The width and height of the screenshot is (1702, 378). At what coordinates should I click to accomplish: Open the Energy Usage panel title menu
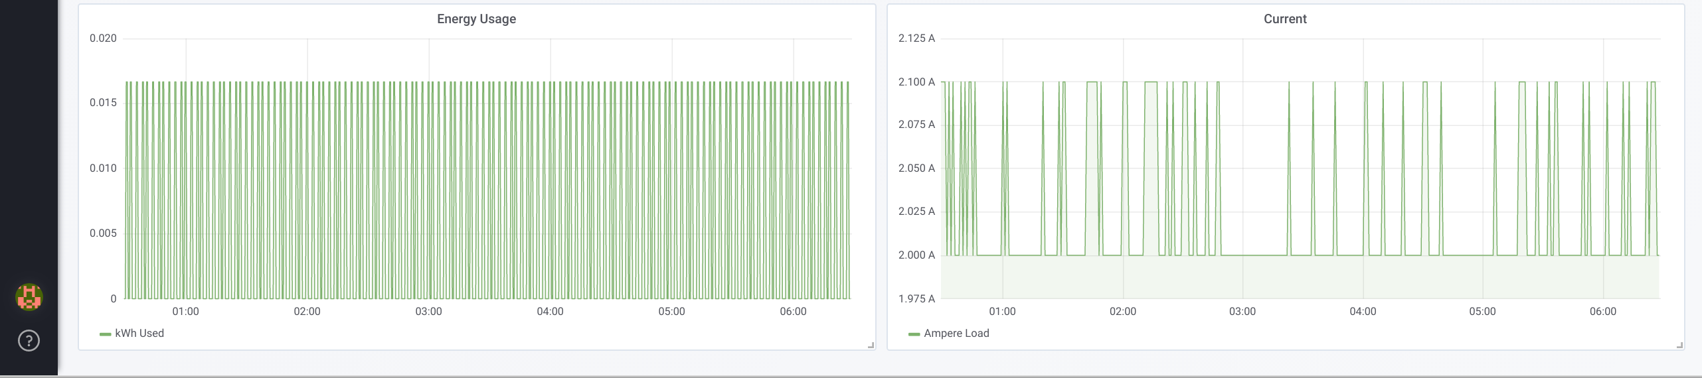pyautogui.click(x=476, y=19)
